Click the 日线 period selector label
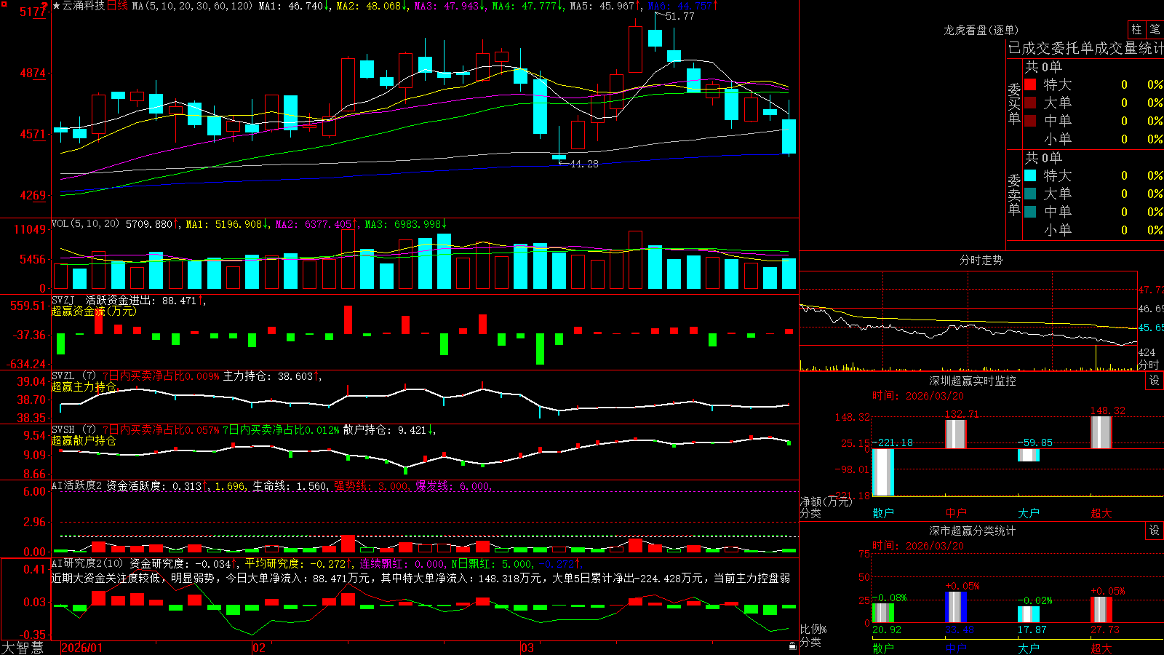 [x=117, y=6]
